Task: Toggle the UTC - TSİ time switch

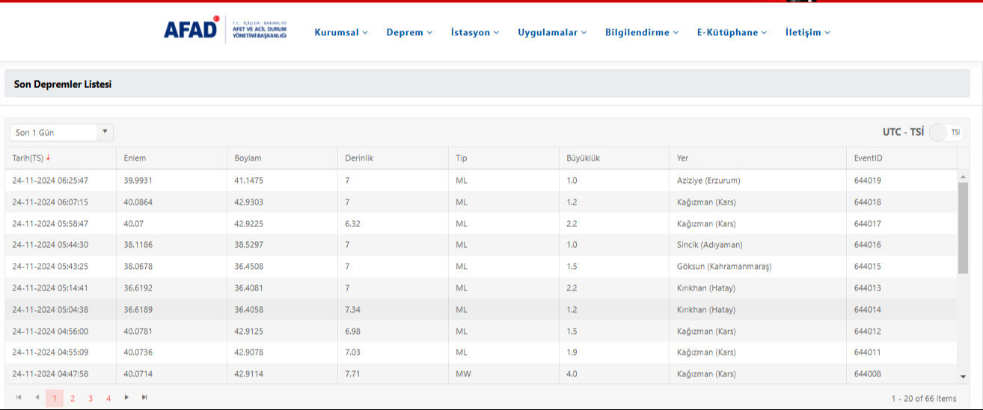Action: pyautogui.click(x=946, y=132)
